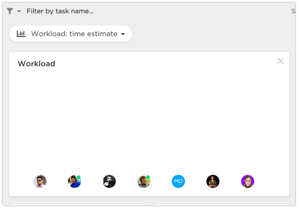Select the bearded man's avatar with the yellow background
Screen dimensions: 298x208
[x=144, y=181]
